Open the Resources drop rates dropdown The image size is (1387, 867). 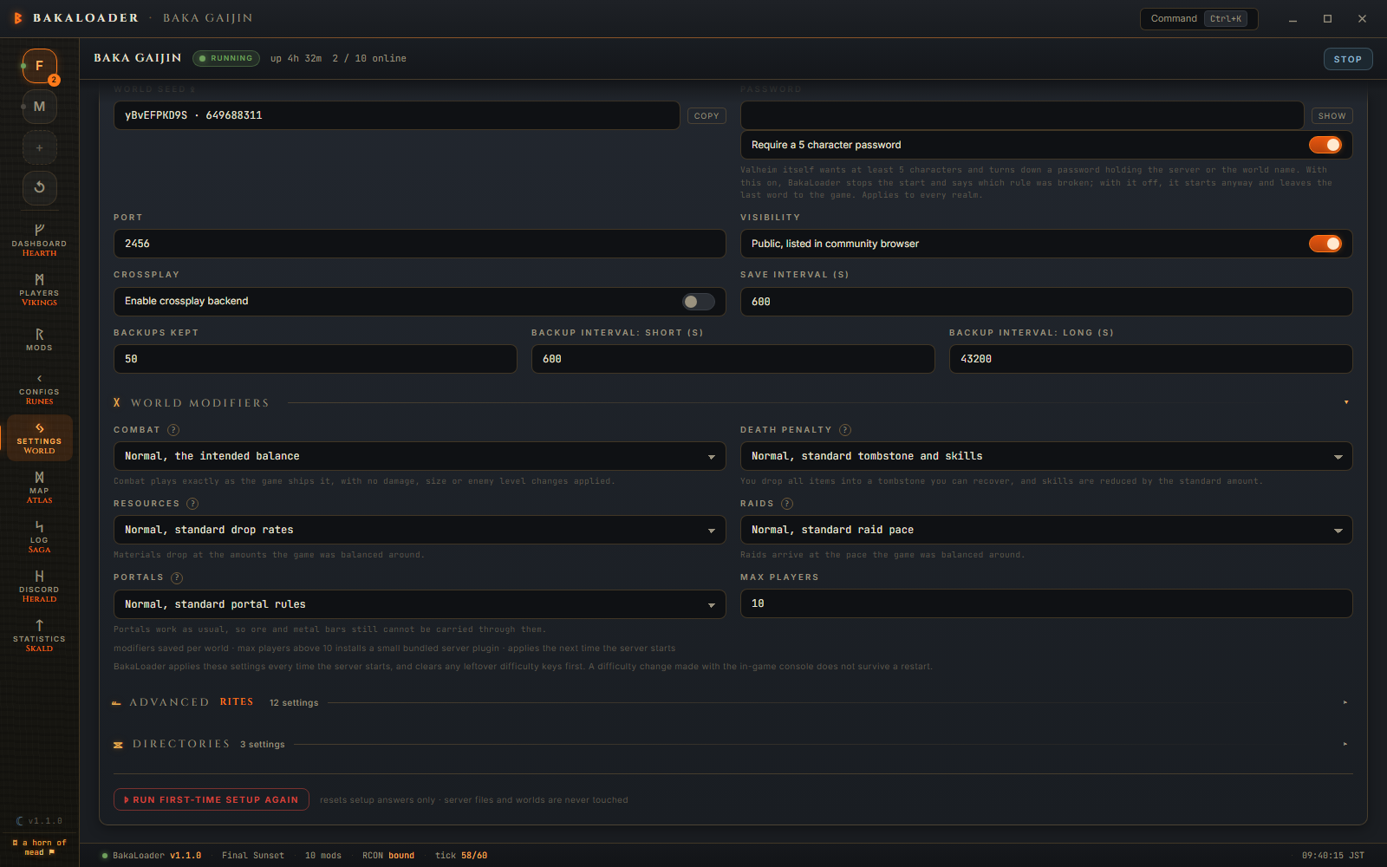coord(420,530)
